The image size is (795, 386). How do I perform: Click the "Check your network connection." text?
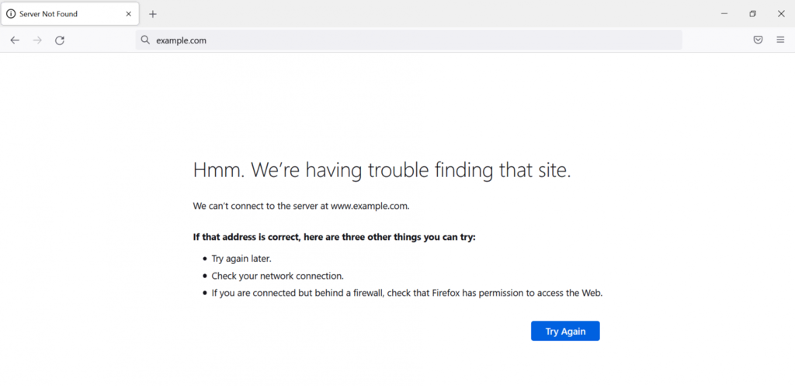(277, 276)
